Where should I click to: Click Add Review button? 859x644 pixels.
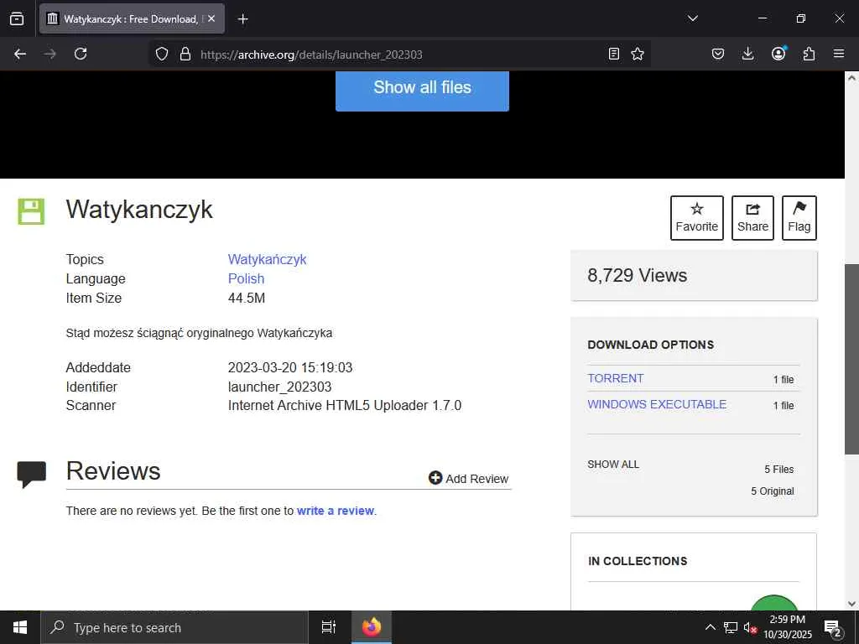pyautogui.click(x=468, y=478)
